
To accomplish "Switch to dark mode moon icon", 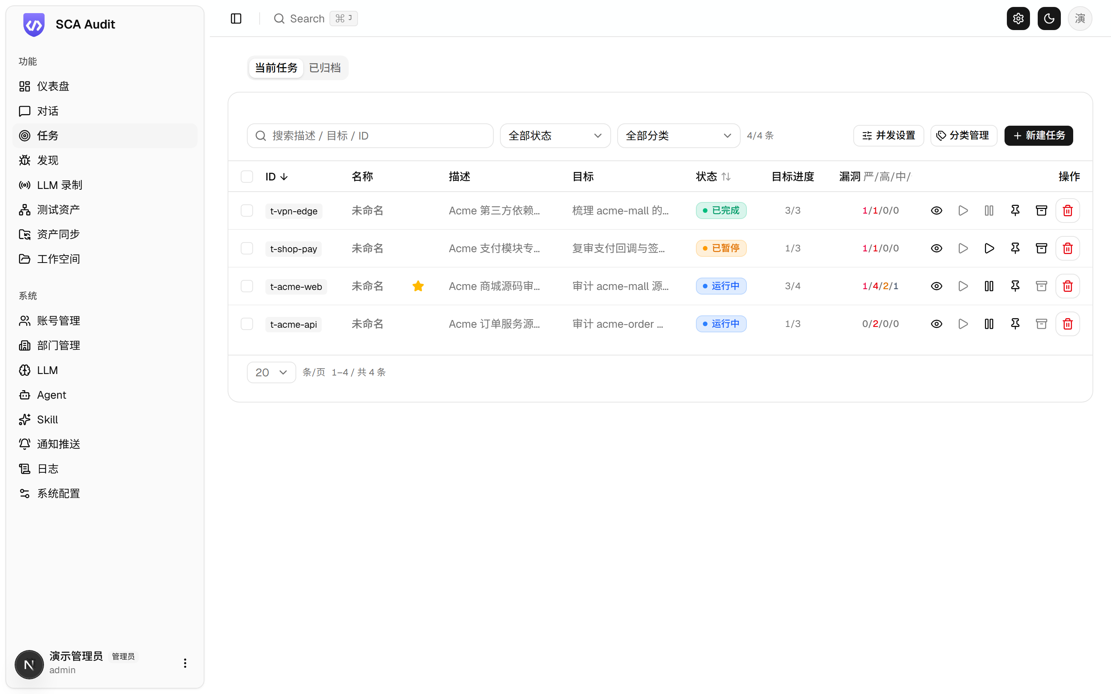I will (1049, 19).
